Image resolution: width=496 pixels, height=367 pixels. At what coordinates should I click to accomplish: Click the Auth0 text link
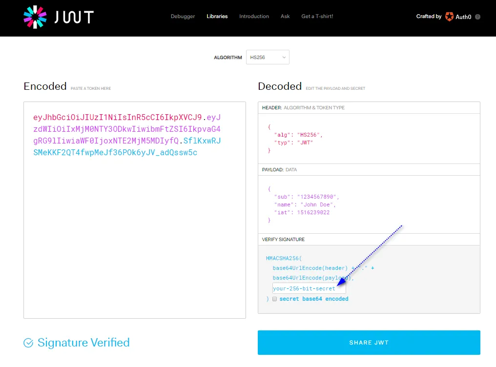point(463,17)
